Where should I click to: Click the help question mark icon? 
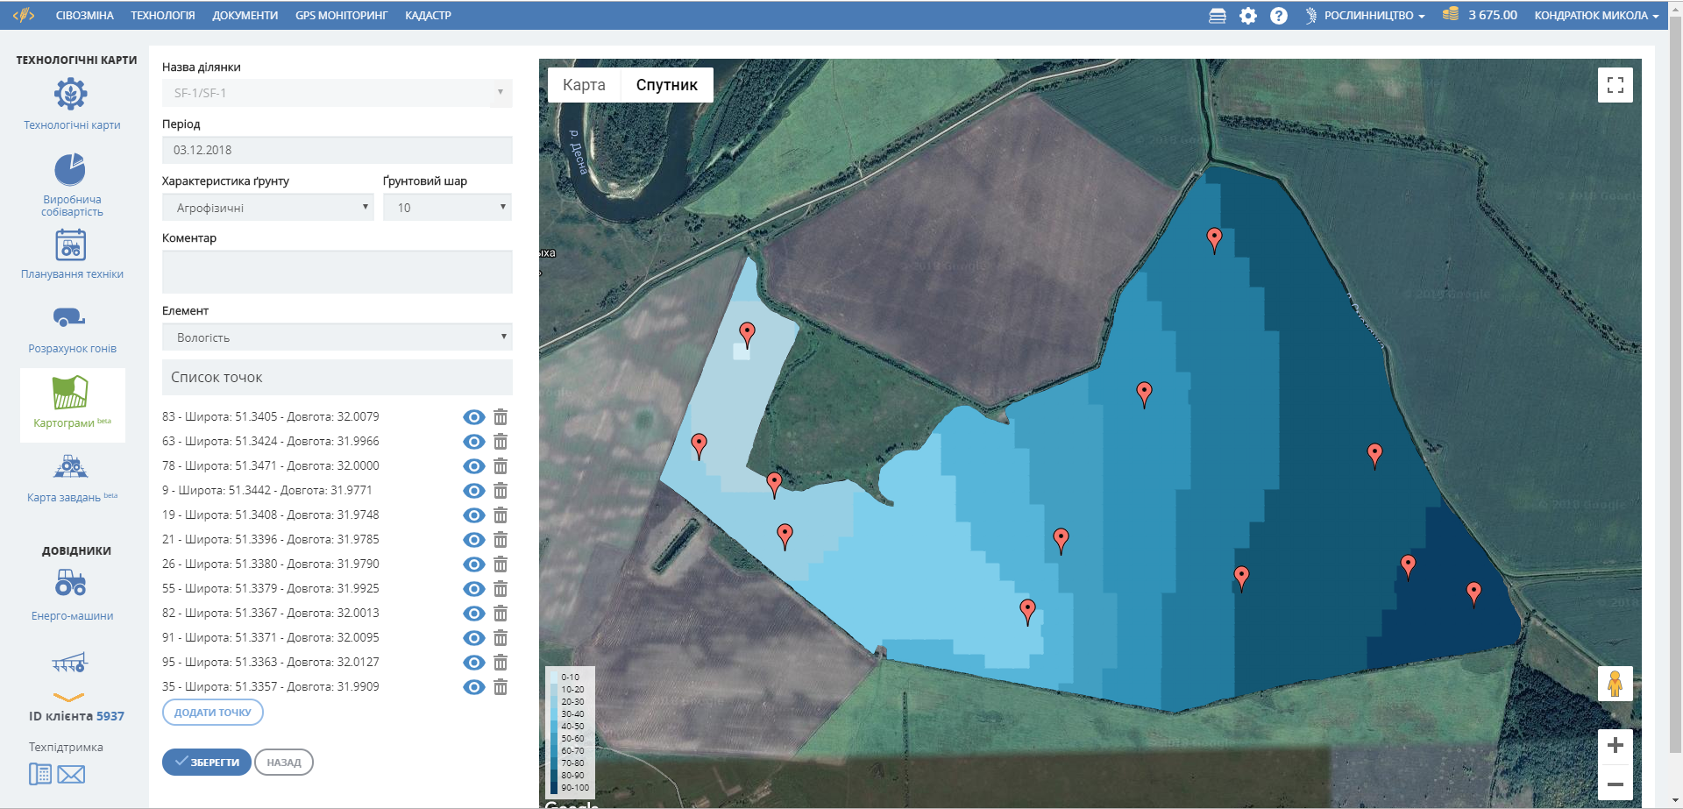click(1279, 16)
